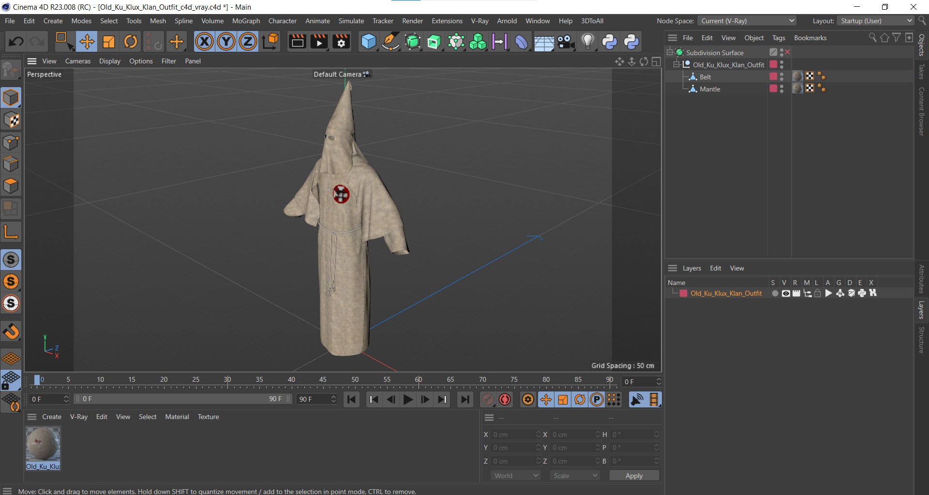Select the Belt object

coord(705,77)
